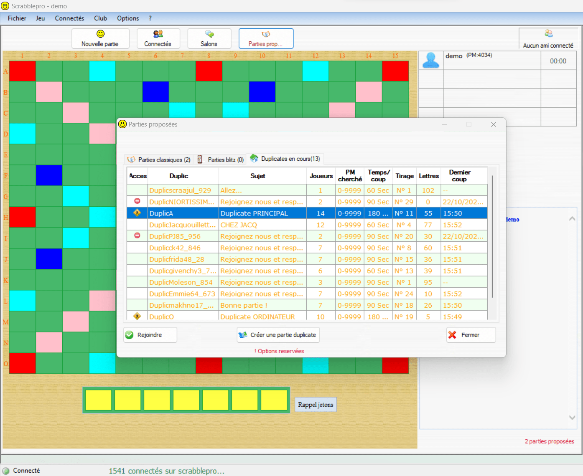
Task: Select the Duplicgivenchy3_7... game row
Action: [x=307, y=271]
